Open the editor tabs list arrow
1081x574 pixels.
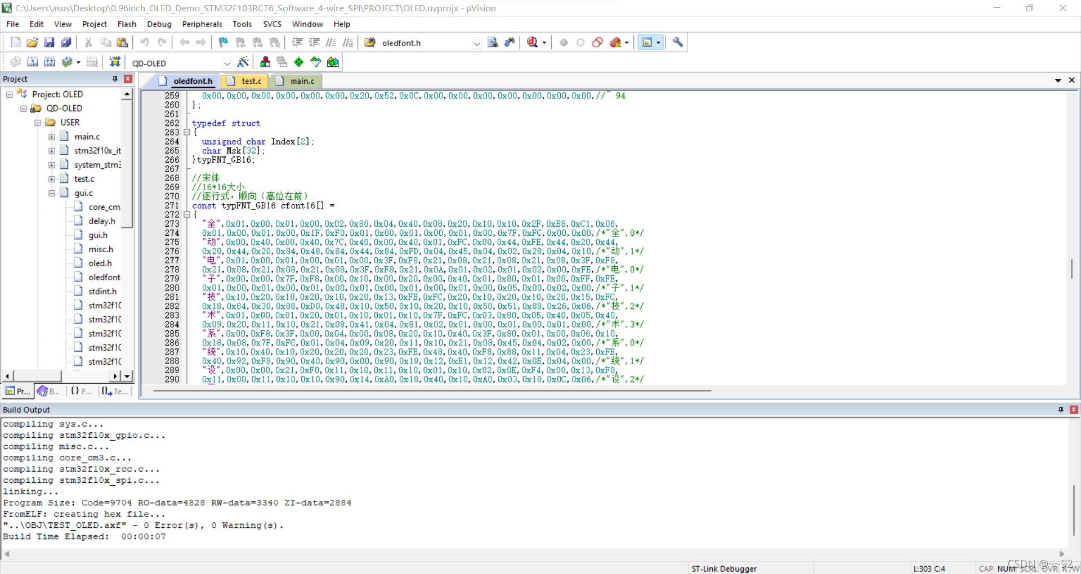pos(1058,80)
